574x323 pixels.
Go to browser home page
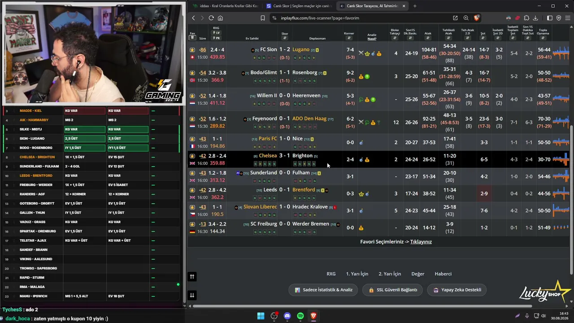pos(220,18)
